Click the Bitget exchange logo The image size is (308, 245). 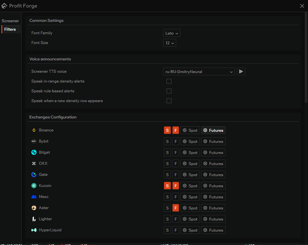coord(34,152)
